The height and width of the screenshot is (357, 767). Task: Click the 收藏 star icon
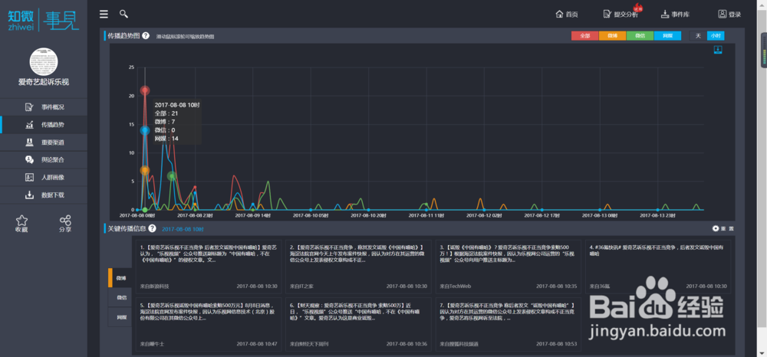[21, 221]
